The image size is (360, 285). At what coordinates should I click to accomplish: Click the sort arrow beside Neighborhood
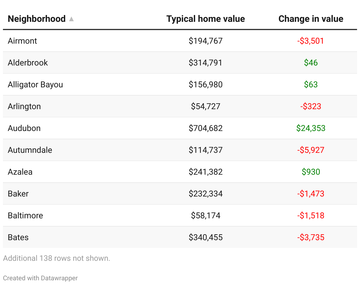[x=71, y=19]
